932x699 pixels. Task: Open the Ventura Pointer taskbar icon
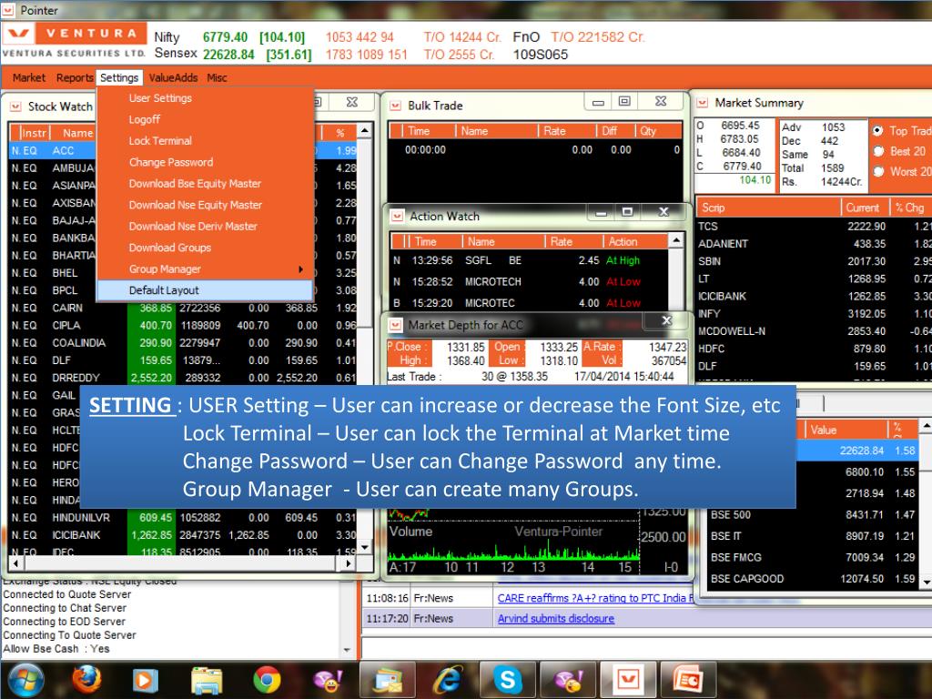(628, 679)
